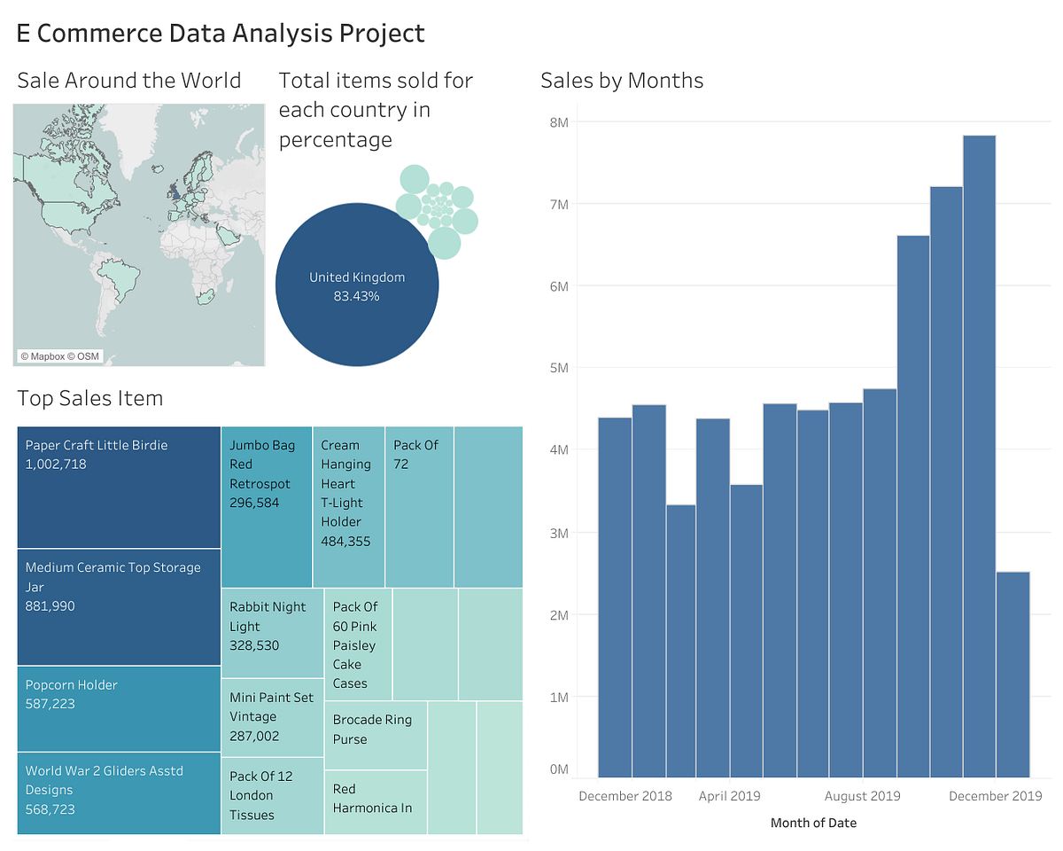Click the Medium Ceramic Top Storage Jar tile
This screenshot has width=1063, height=851.
[118, 605]
